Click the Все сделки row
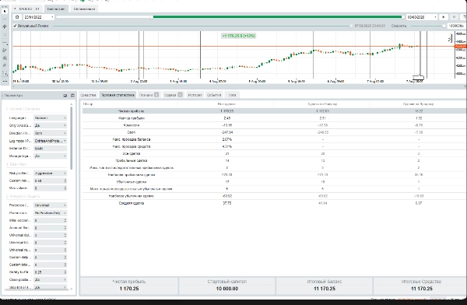Screen dimensions: 467x305 (x=274, y=154)
